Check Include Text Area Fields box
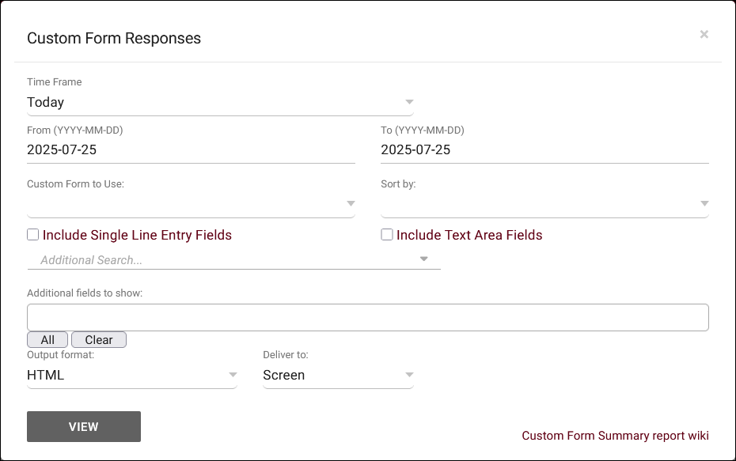736x461 pixels. 387,235
